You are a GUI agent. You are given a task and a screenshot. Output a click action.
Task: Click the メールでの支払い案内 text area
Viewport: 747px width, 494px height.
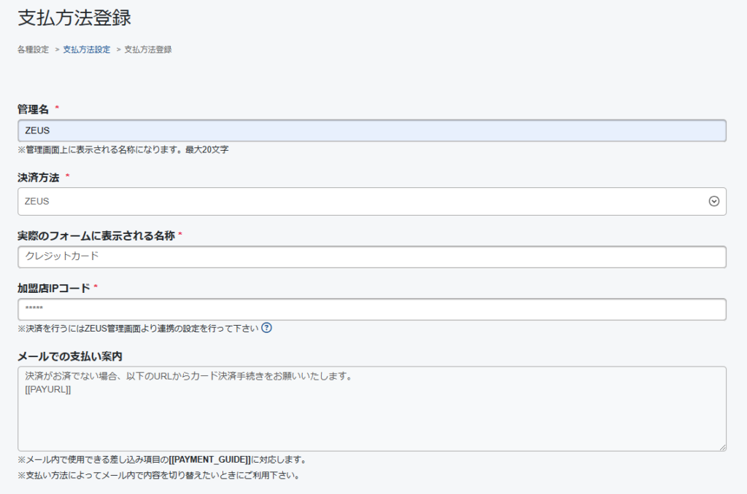[371, 409]
